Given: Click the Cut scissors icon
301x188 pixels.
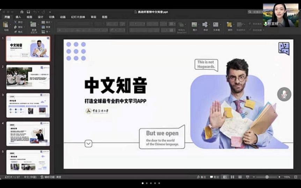Looking at the screenshot, I should [16, 22].
